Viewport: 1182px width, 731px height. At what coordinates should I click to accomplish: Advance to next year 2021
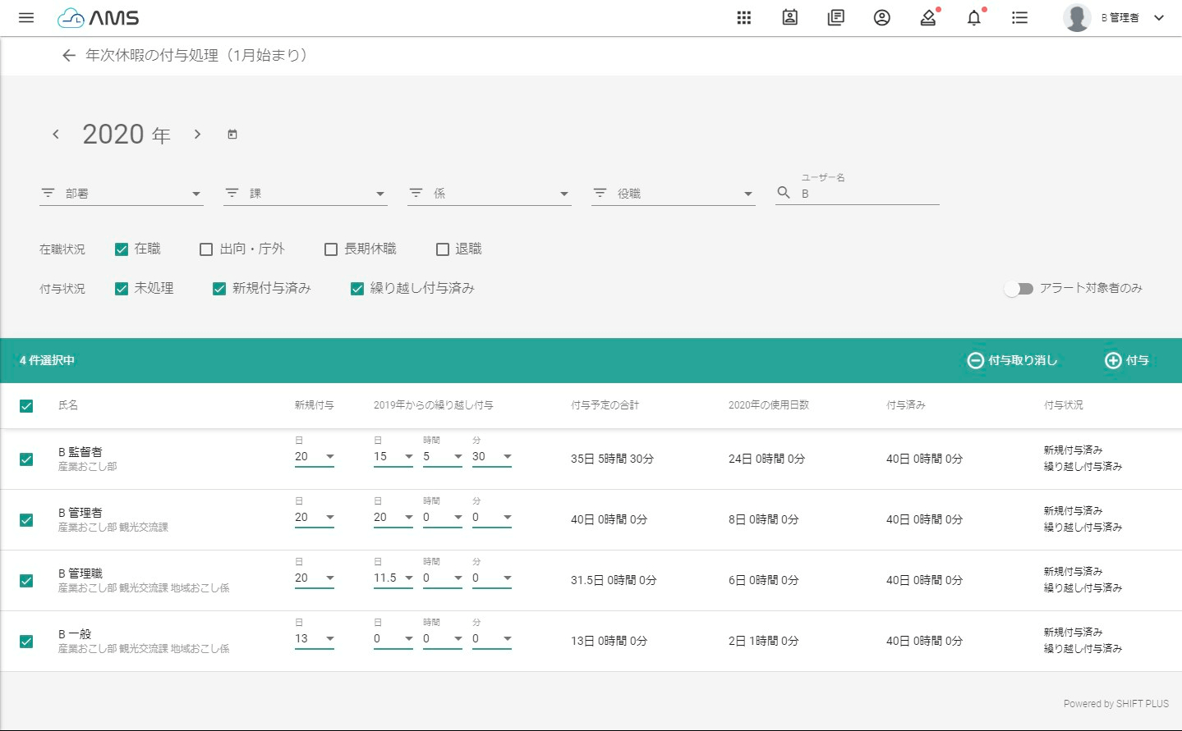tap(197, 135)
